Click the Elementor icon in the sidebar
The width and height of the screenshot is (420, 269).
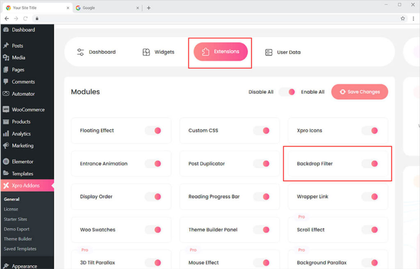[x=6, y=162]
